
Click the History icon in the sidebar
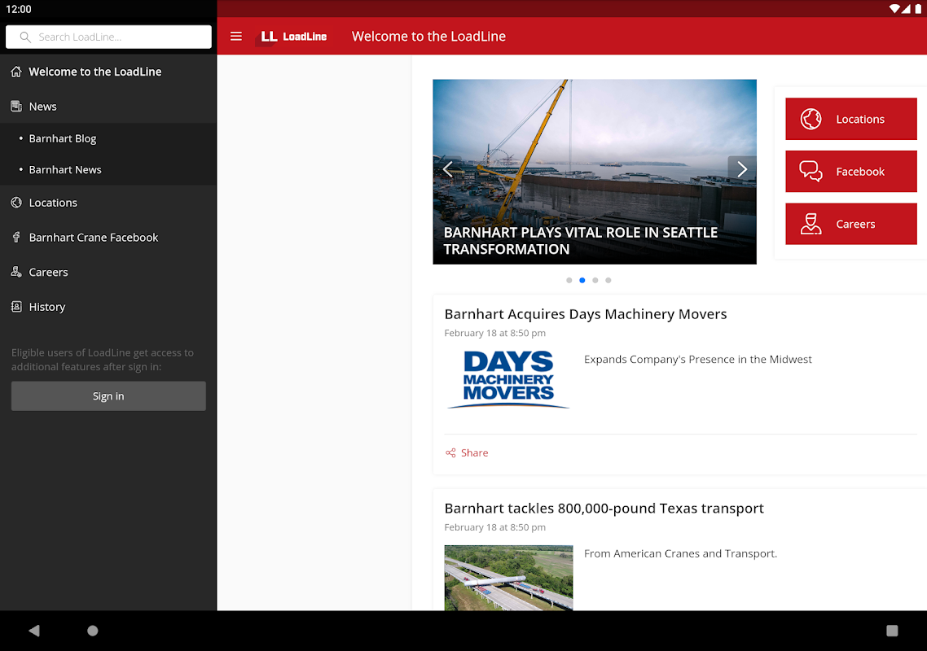coord(16,307)
